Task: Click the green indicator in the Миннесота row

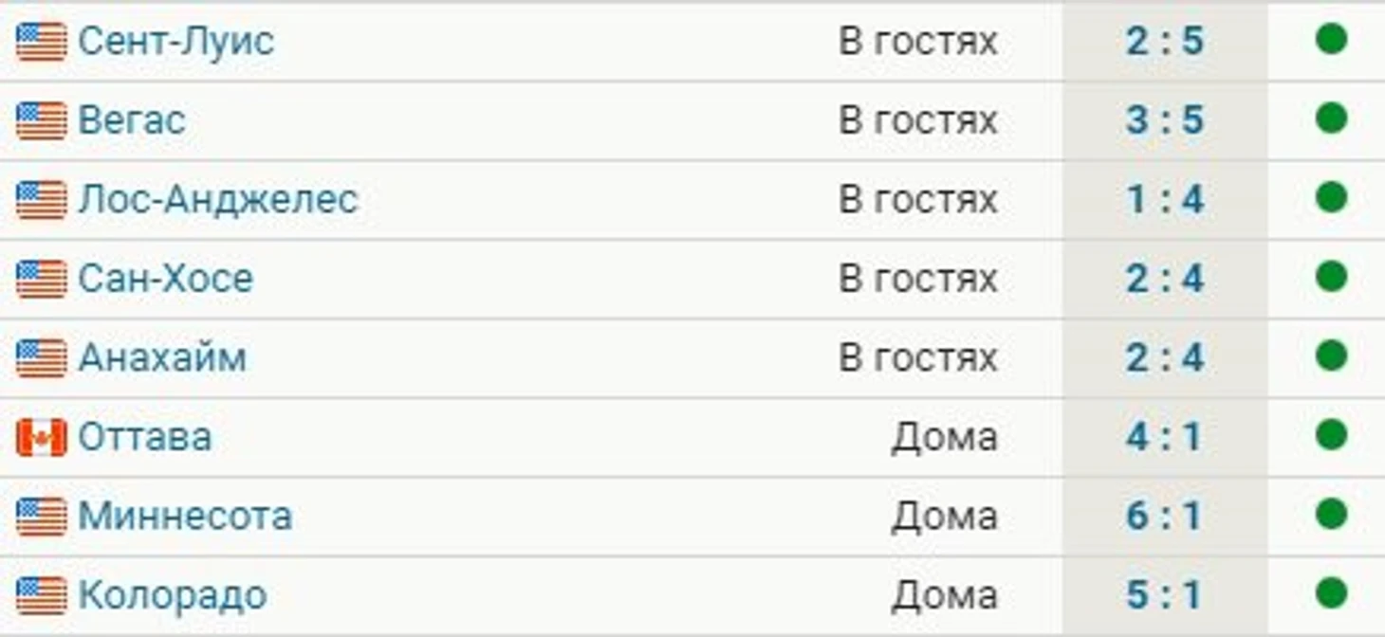Action: (1331, 515)
